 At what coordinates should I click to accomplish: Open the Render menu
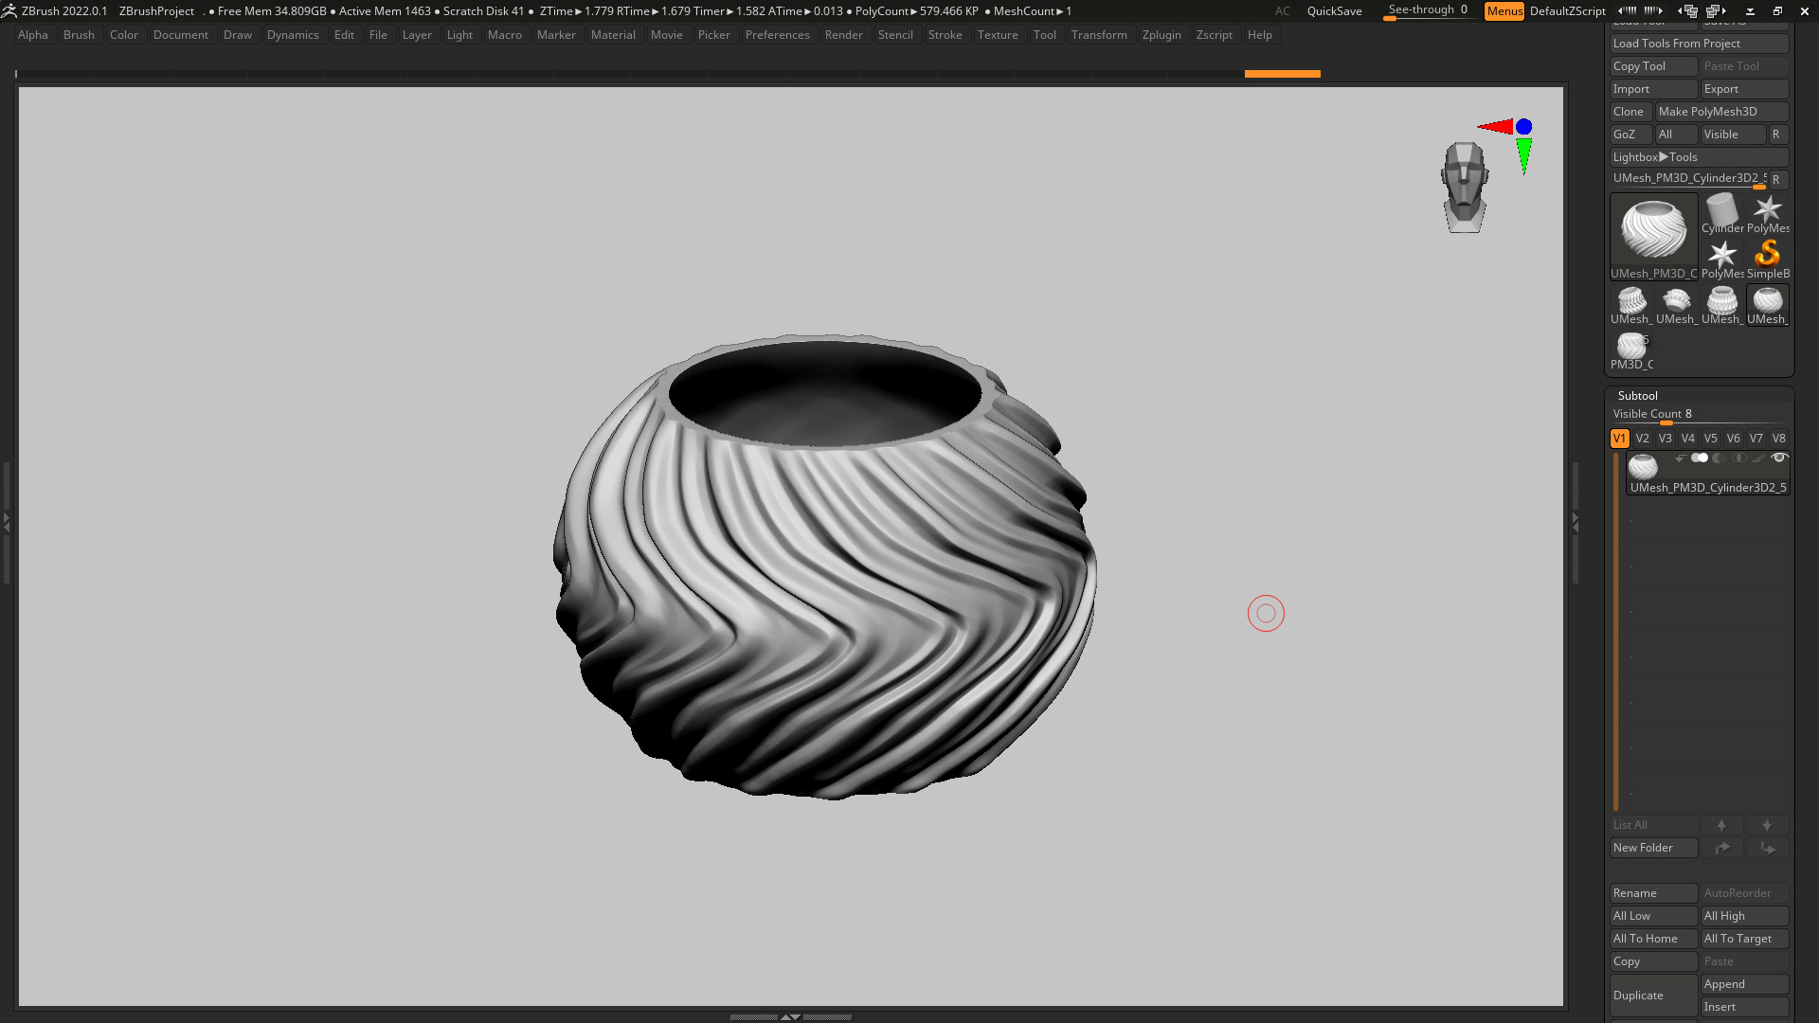[843, 35]
